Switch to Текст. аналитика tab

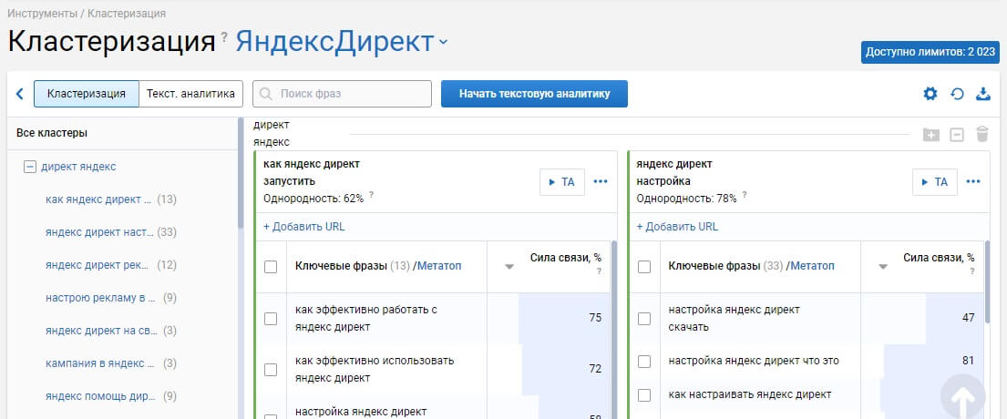(191, 94)
